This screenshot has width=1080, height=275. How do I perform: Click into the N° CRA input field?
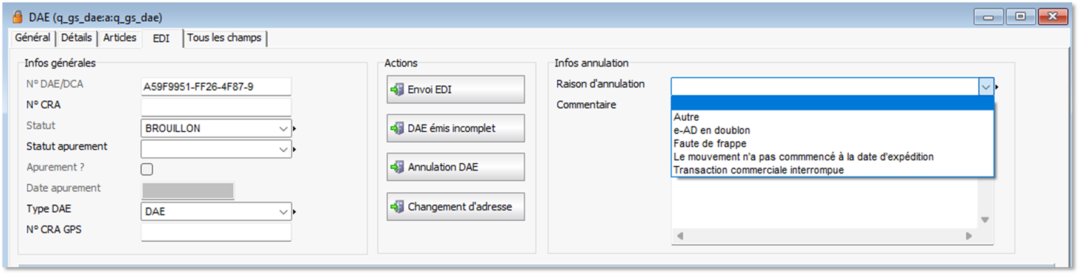pos(216,107)
